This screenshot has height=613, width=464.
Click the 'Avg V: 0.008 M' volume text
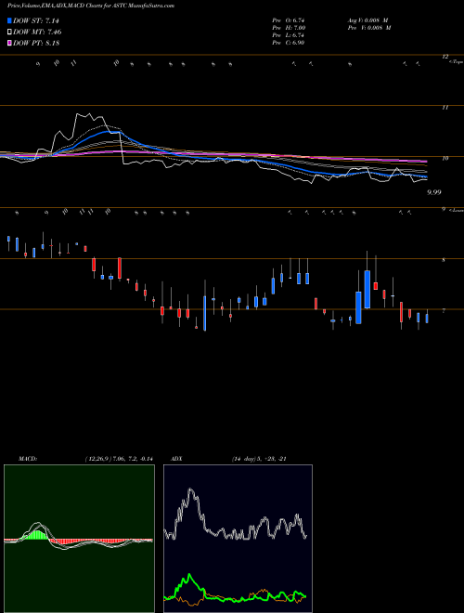(x=367, y=20)
